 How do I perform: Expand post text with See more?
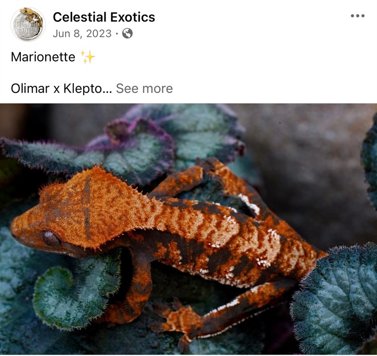(x=144, y=89)
